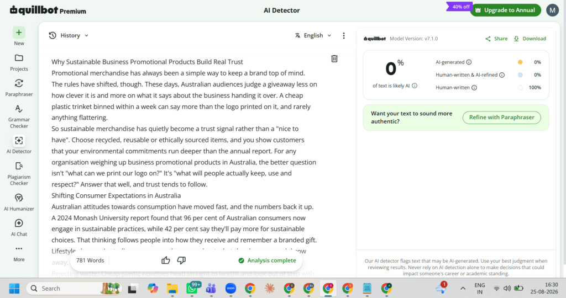This screenshot has height=298, width=566.
Task: Open AI Chat from sidebar
Action: point(19,223)
